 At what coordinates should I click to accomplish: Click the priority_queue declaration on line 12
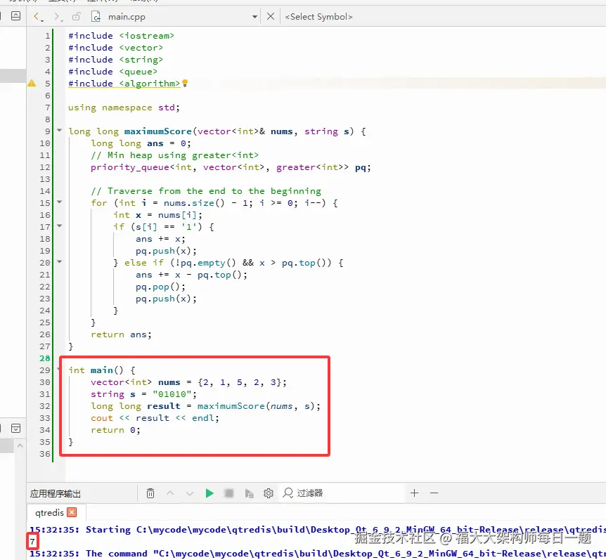pyautogui.click(x=231, y=167)
